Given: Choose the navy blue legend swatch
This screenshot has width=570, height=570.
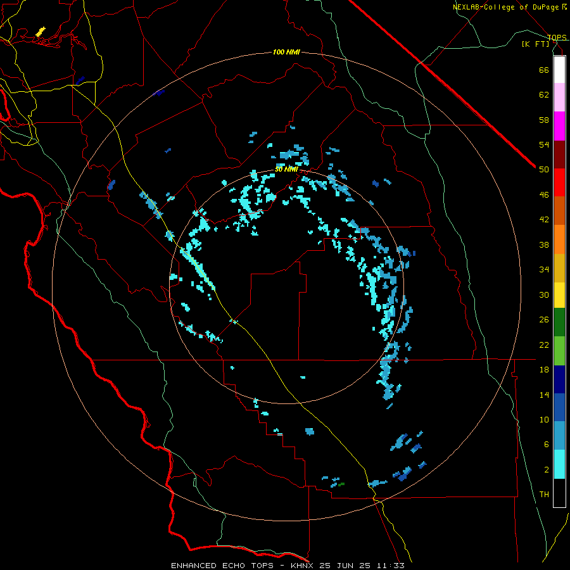Looking at the screenshot, I should tap(559, 379).
